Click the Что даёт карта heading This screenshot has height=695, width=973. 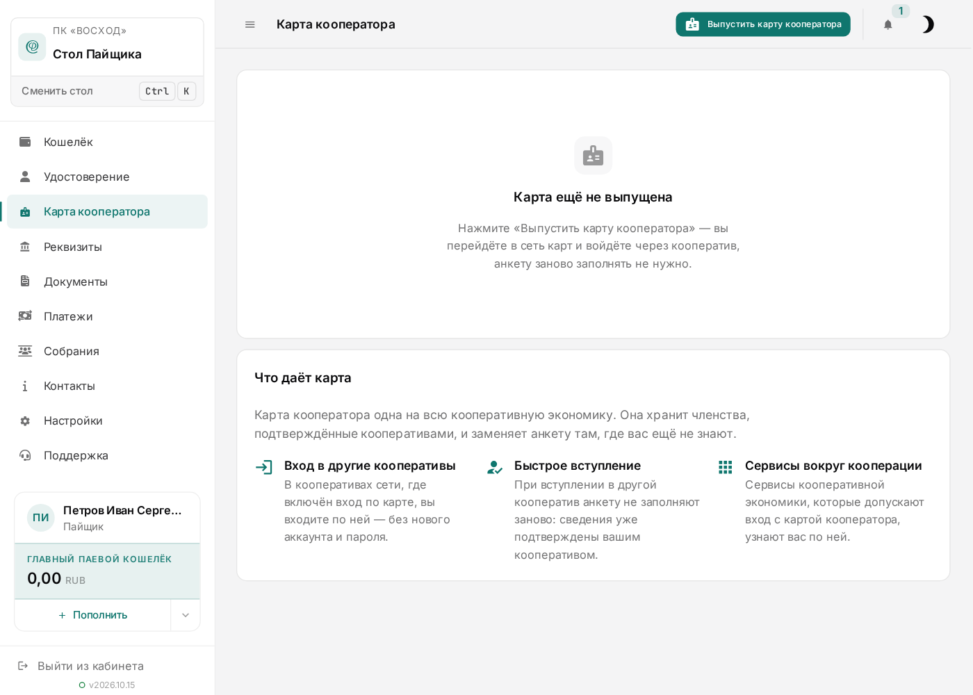(303, 377)
